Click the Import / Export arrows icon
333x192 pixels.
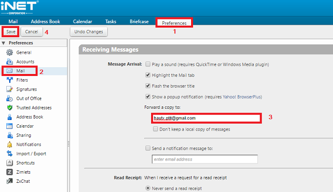point(10,153)
